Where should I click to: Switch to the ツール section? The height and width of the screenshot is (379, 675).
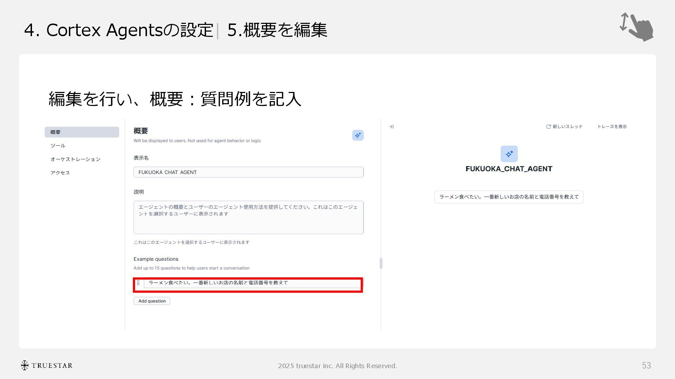(x=58, y=146)
